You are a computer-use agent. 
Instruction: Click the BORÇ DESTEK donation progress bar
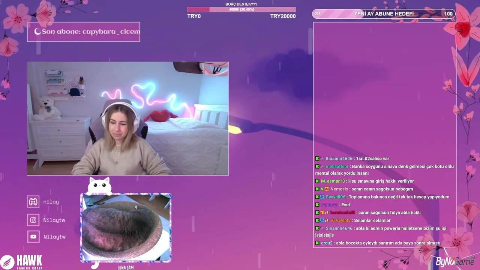pos(241,9)
